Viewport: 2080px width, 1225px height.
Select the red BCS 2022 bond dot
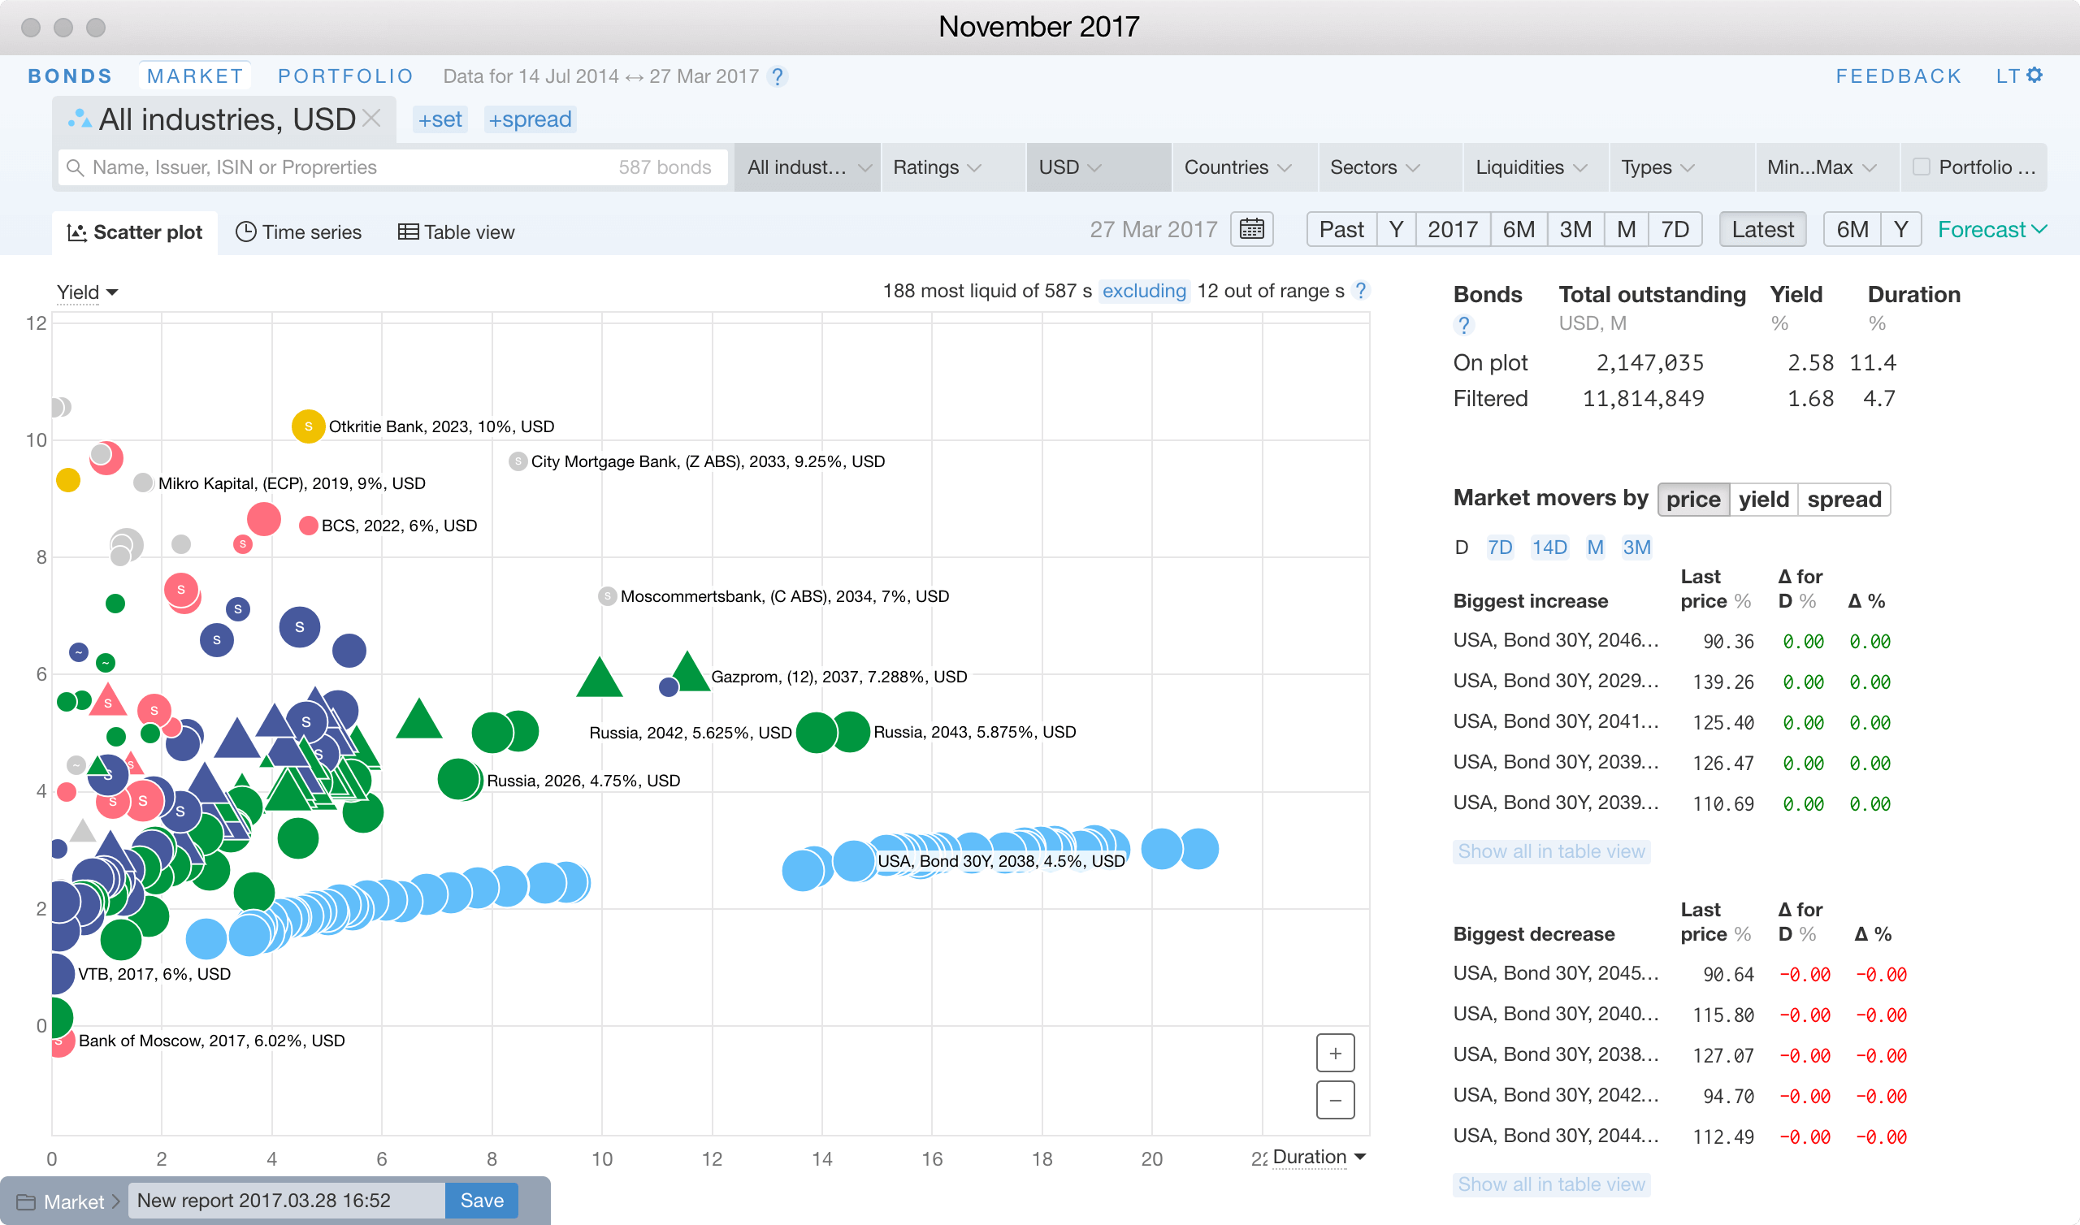click(x=308, y=526)
